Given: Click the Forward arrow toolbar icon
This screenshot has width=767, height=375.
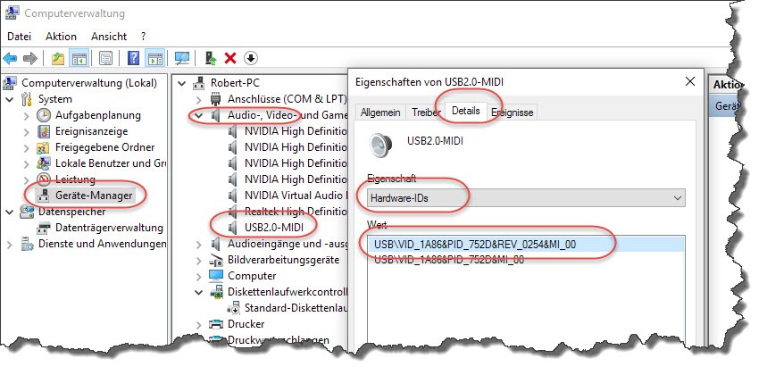Looking at the screenshot, I should tap(30, 59).
